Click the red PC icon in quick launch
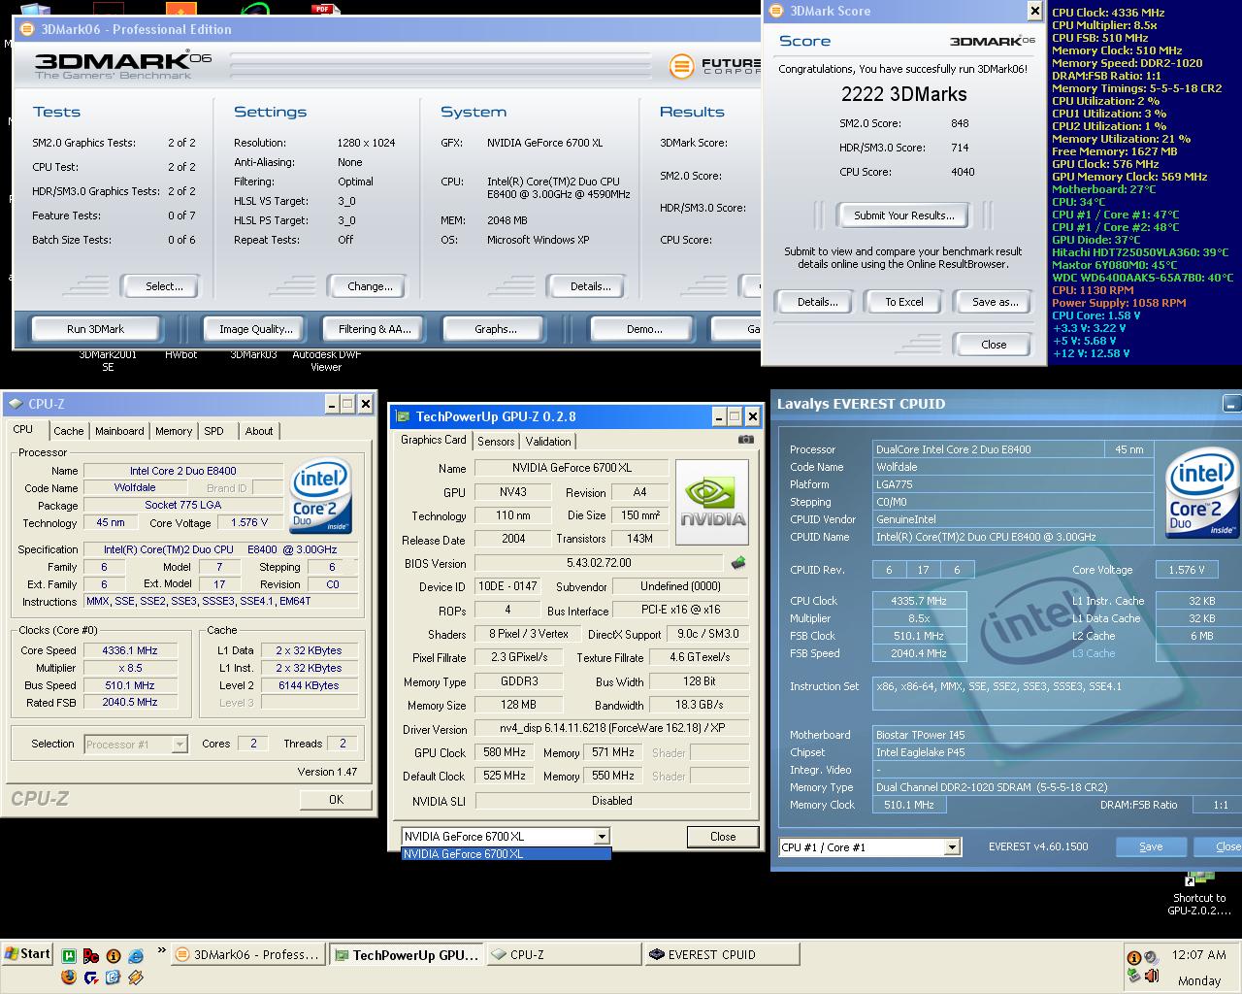The height and width of the screenshot is (994, 1242). 91,956
